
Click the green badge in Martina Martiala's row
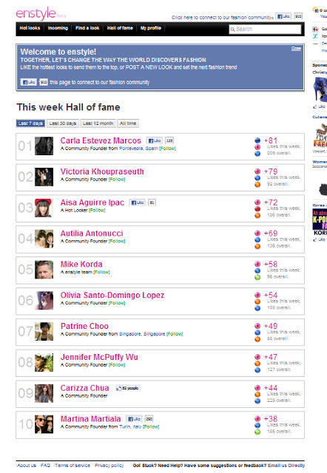point(257,432)
